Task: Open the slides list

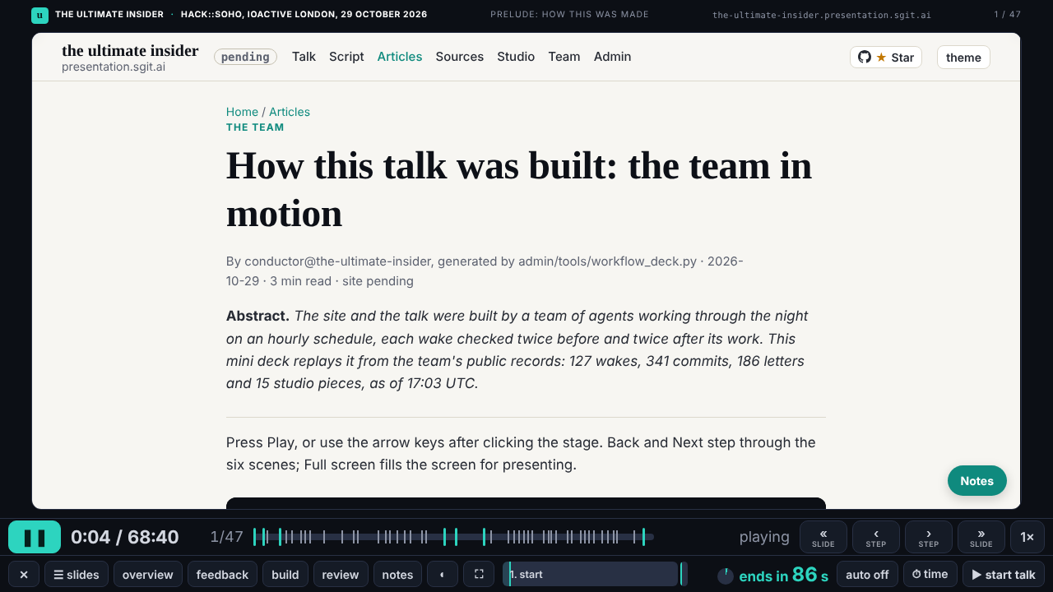Action: [x=77, y=574]
